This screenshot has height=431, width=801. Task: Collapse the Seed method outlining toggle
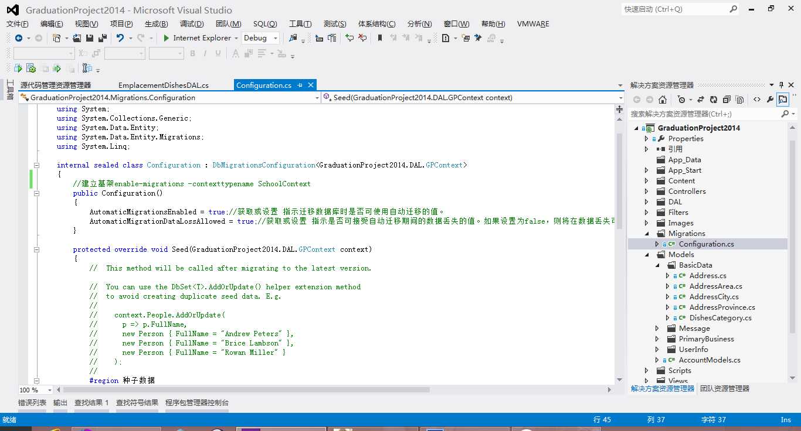(x=36, y=249)
